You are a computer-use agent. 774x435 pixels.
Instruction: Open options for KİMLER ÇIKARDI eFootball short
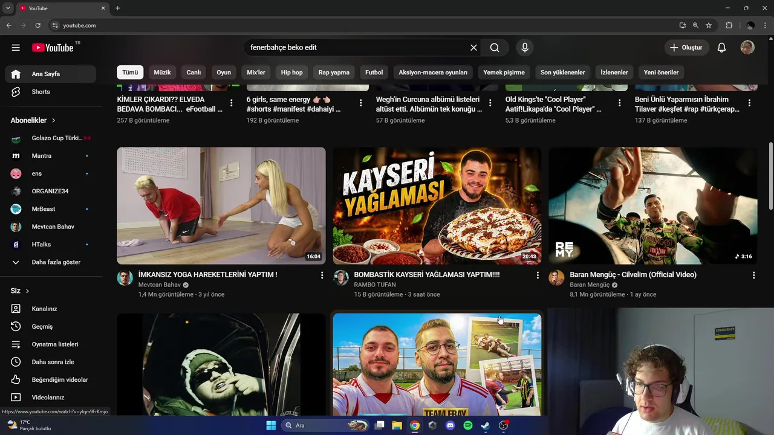(231, 103)
